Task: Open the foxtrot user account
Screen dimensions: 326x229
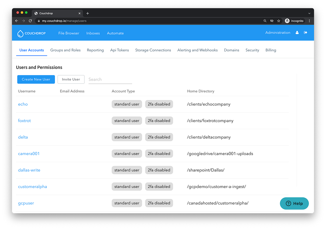Action: 24,121
